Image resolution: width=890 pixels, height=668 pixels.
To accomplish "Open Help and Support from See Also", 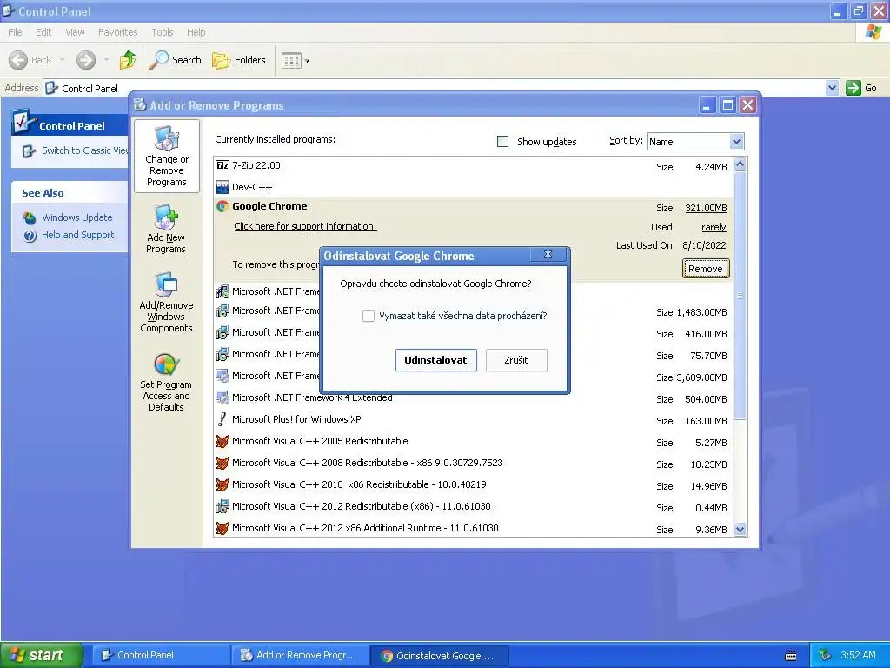I will click(77, 235).
